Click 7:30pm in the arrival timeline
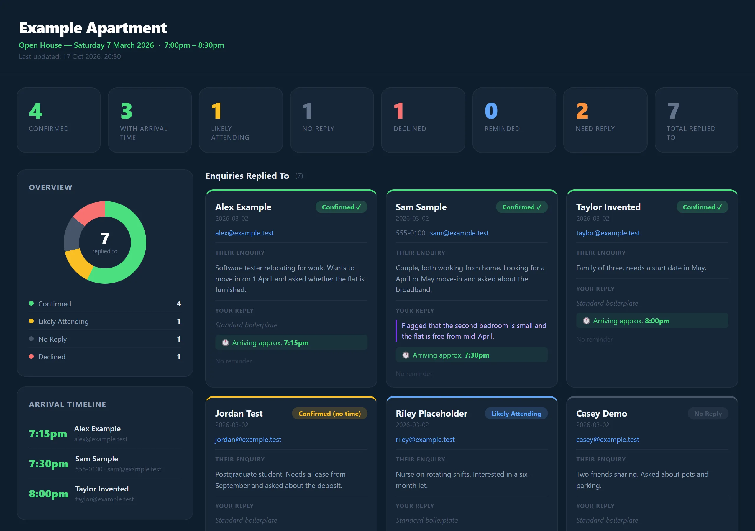This screenshot has width=755, height=531. pyautogui.click(x=49, y=463)
